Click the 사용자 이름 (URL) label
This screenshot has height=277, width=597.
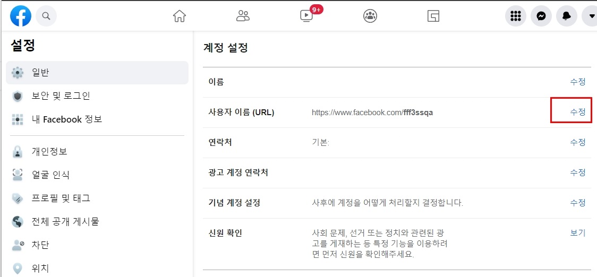coord(241,112)
